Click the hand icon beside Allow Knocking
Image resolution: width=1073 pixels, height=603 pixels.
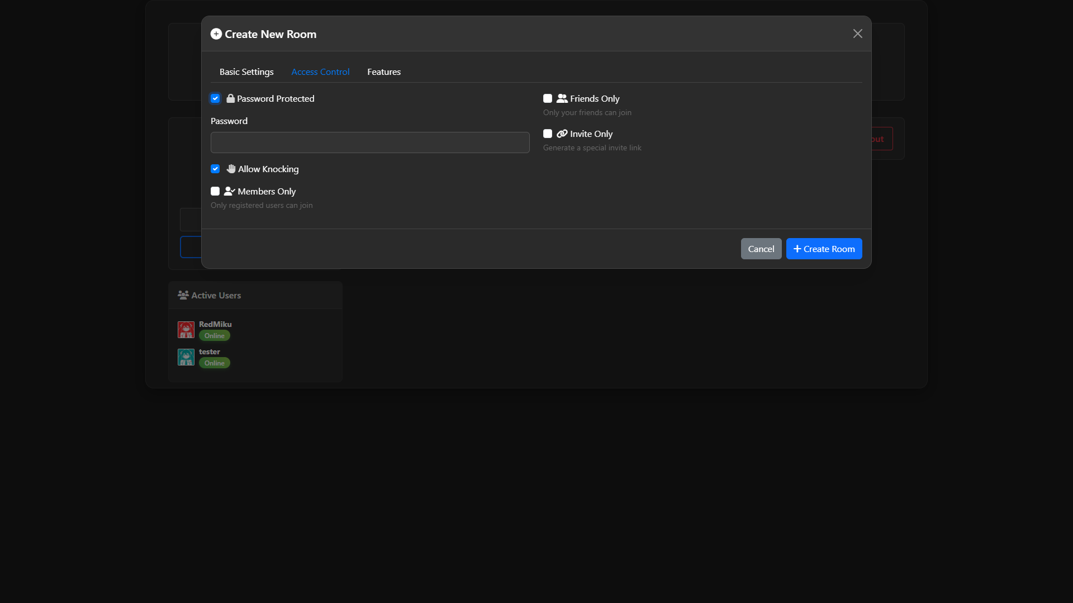pyautogui.click(x=231, y=169)
